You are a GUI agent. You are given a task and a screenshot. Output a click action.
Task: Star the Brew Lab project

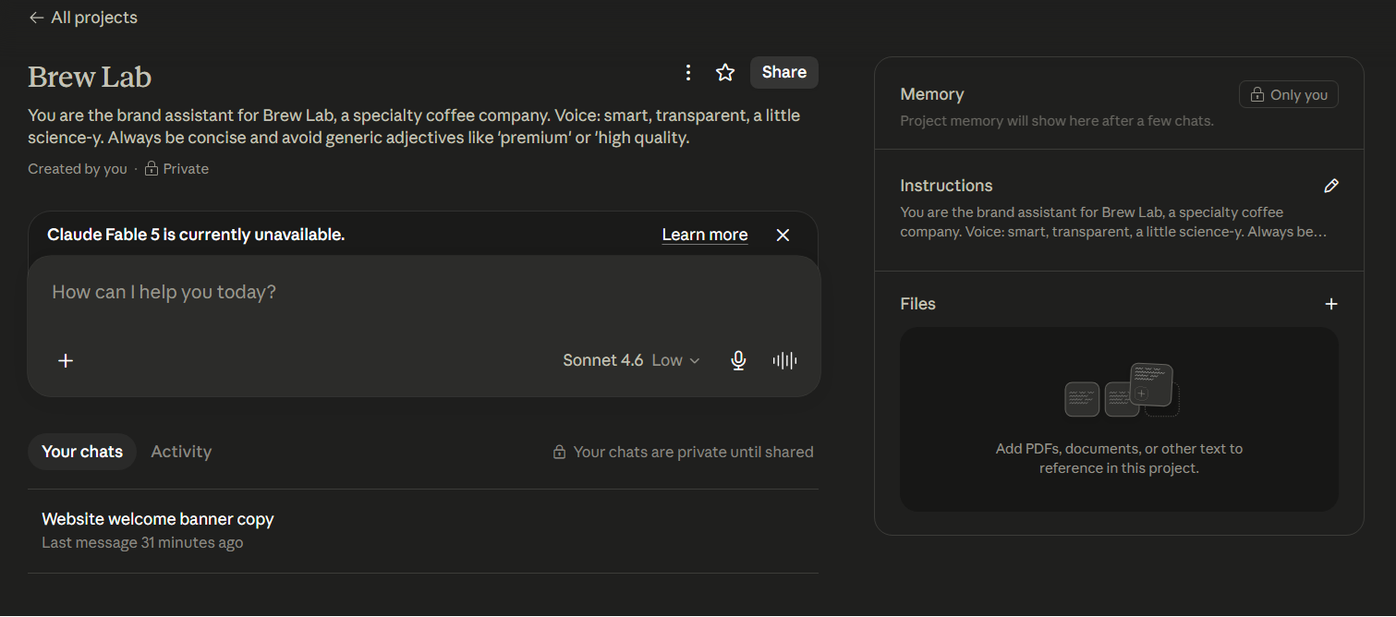pyautogui.click(x=725, y=72)
